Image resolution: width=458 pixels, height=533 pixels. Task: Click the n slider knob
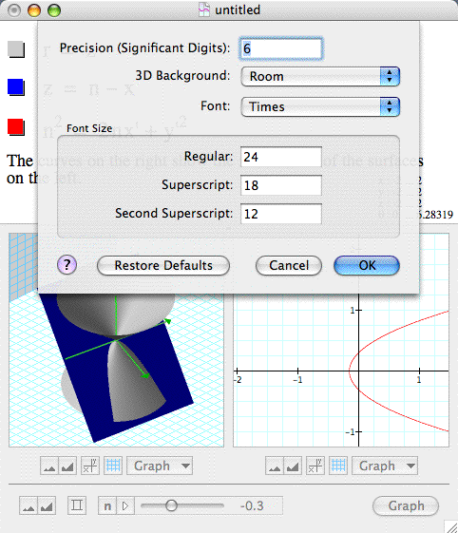coord(171,505)
